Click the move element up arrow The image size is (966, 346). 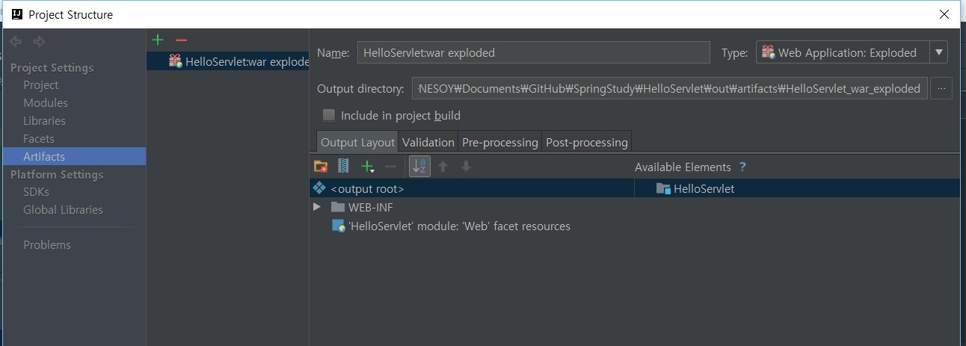coord(443,166)
